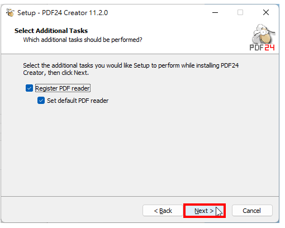Click the 'Setup - PDF24 Creator 11.2.0' title text
Image resolution: width=285 pixels, height=228 pixels.
pos(63,13)
